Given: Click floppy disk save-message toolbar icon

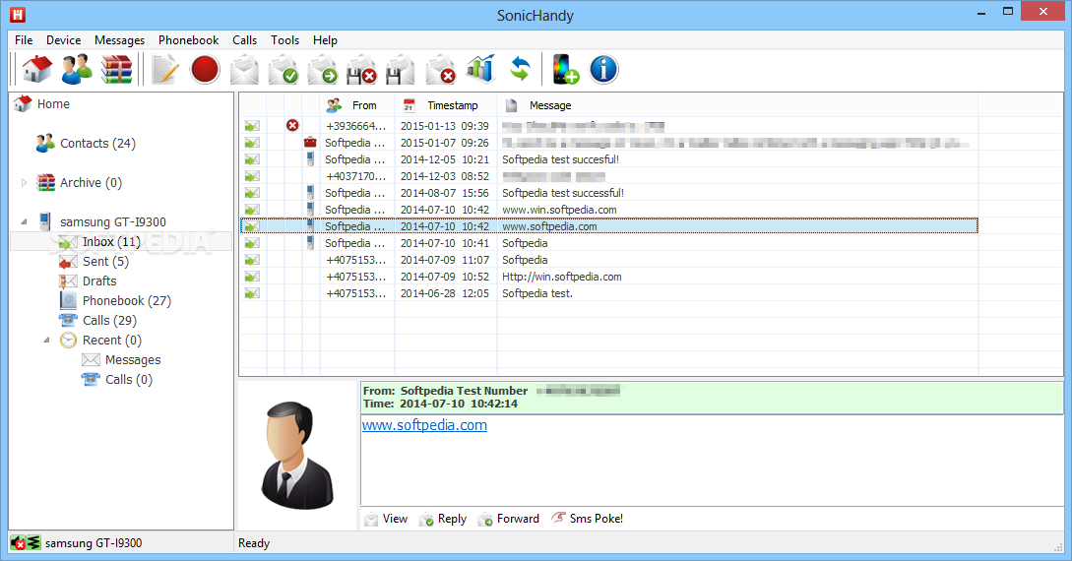Looking at the screenshot, I should [400, 69].
